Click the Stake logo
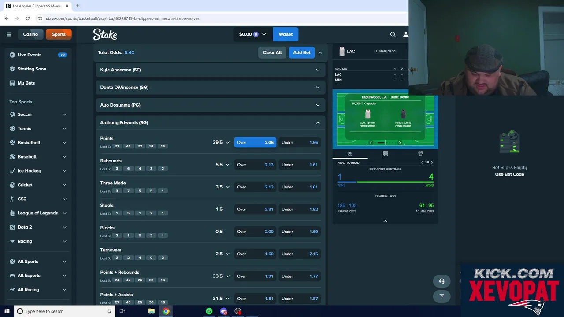This screenshot has height=317, width=564. click(105, 34)
